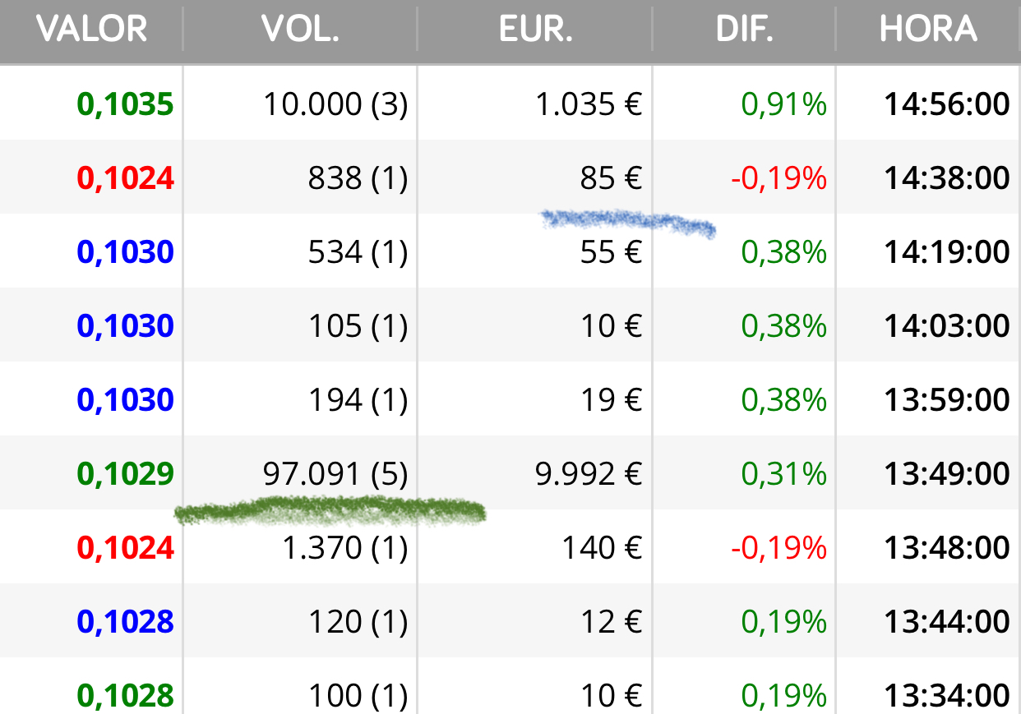Click the 1.370 (1) volume cell
The height and width of the screenshot is (714, 1021).
coord(345,548)
